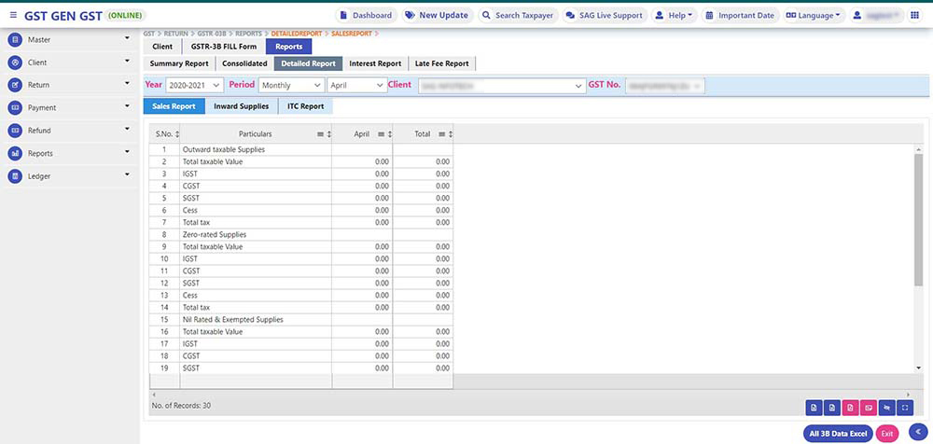
Task: Expand the Return sidebar menu arrow
Action: 127,85
